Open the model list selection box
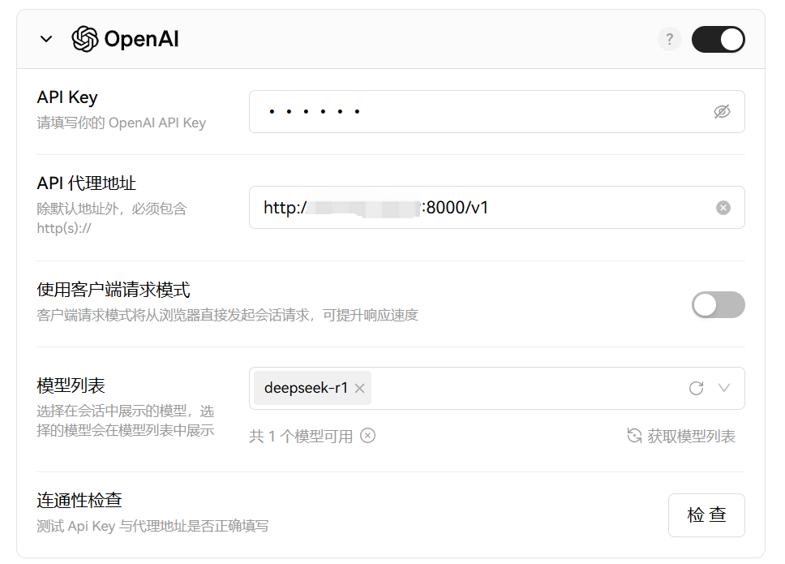 tap(519, 389)
